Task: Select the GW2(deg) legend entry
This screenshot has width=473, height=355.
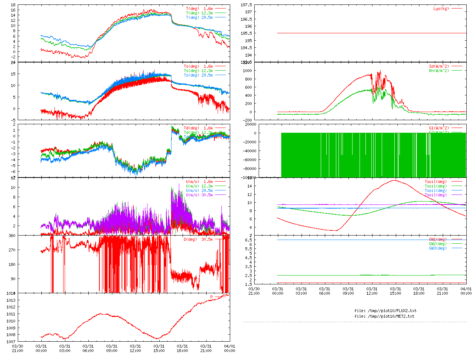Action: [x=438, y=244]
